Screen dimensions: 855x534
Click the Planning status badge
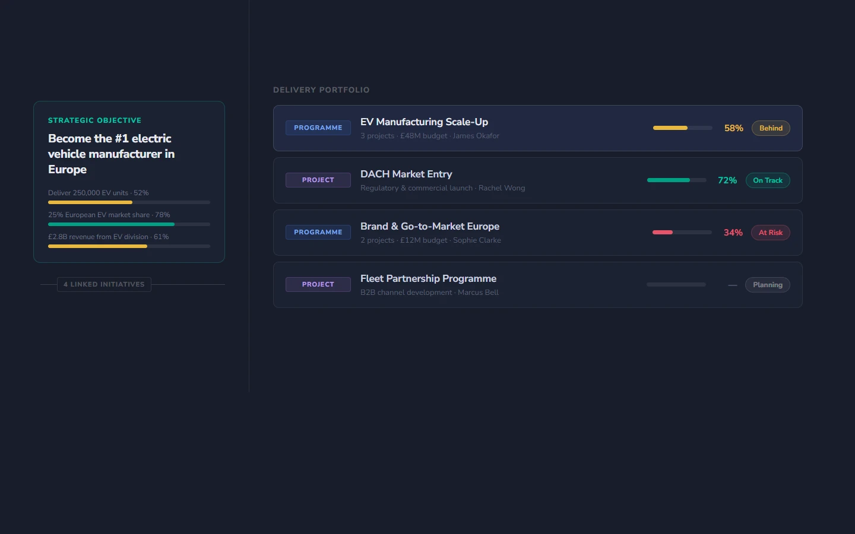[767, 285]
